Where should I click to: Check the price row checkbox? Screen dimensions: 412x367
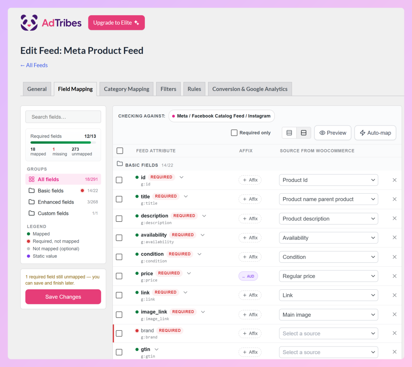point(119,276)
